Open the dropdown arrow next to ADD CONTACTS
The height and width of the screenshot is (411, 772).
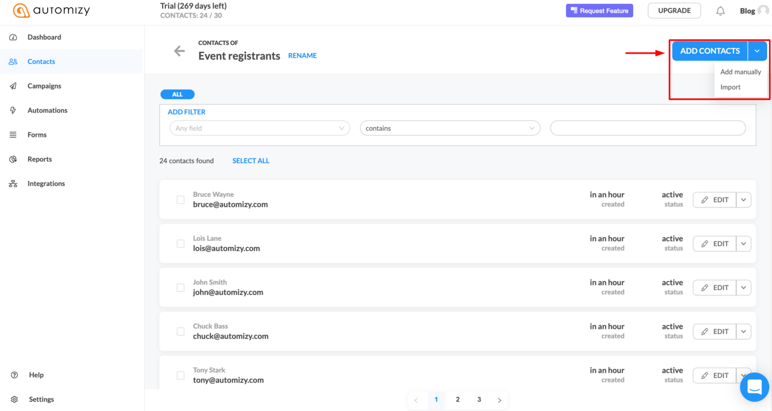(x=757, y=51)
